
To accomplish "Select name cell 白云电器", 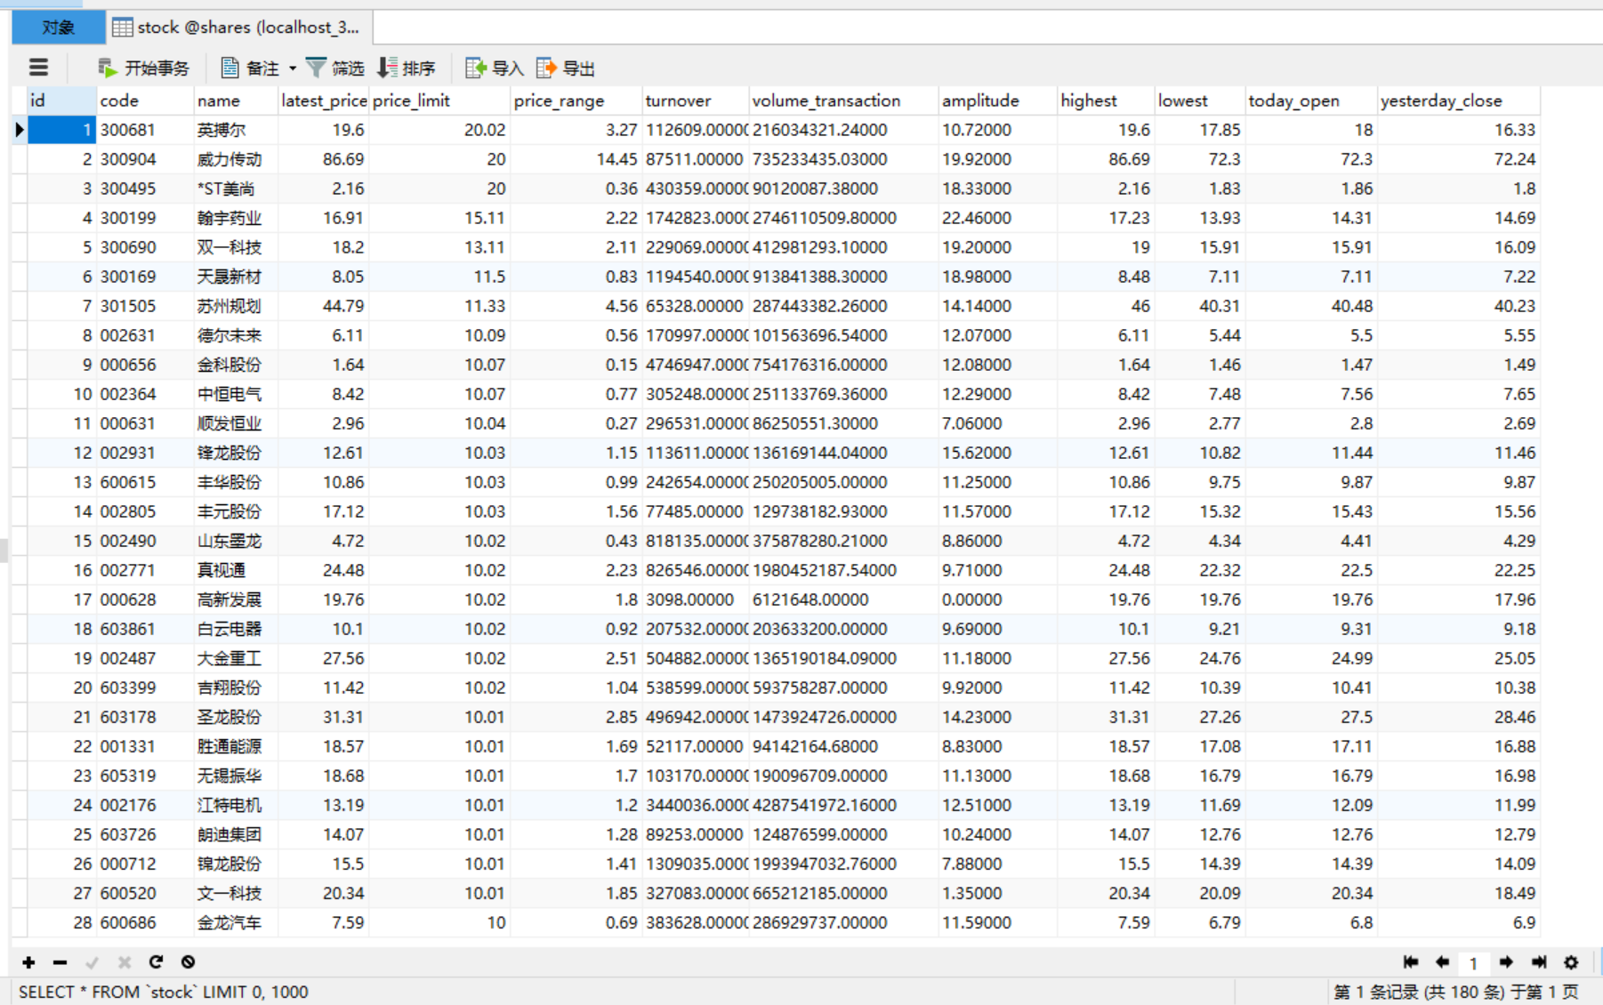I will (236, 629).
